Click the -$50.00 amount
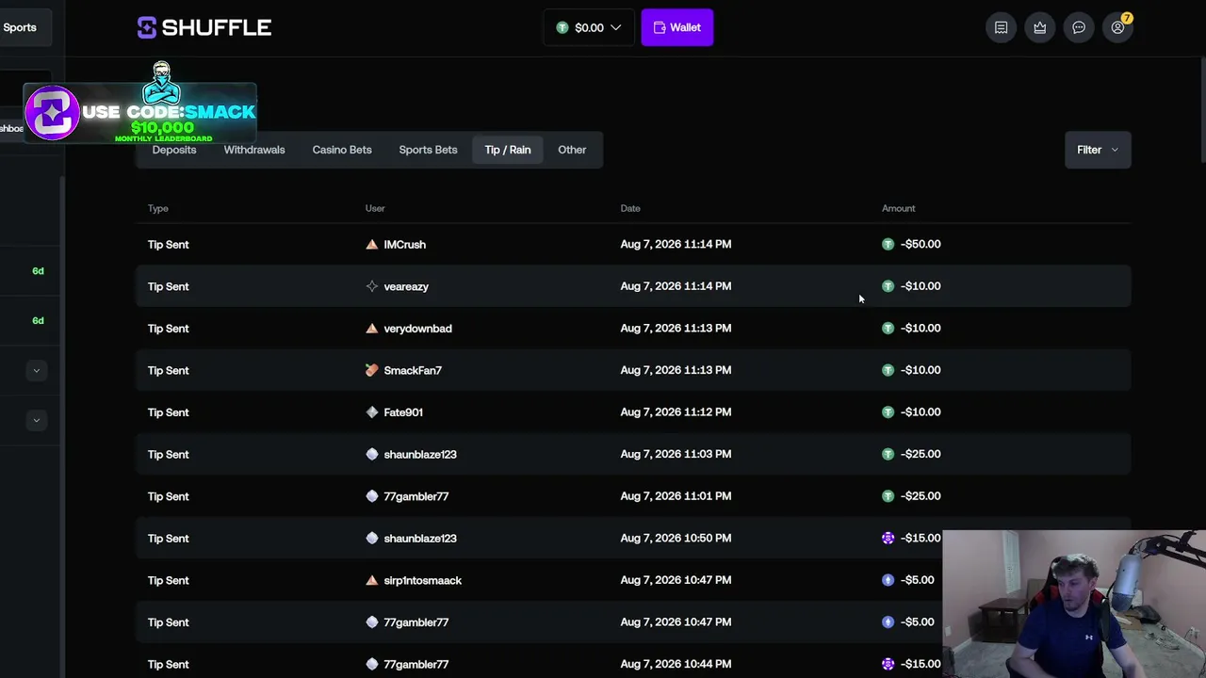 [x=921, y=244]
